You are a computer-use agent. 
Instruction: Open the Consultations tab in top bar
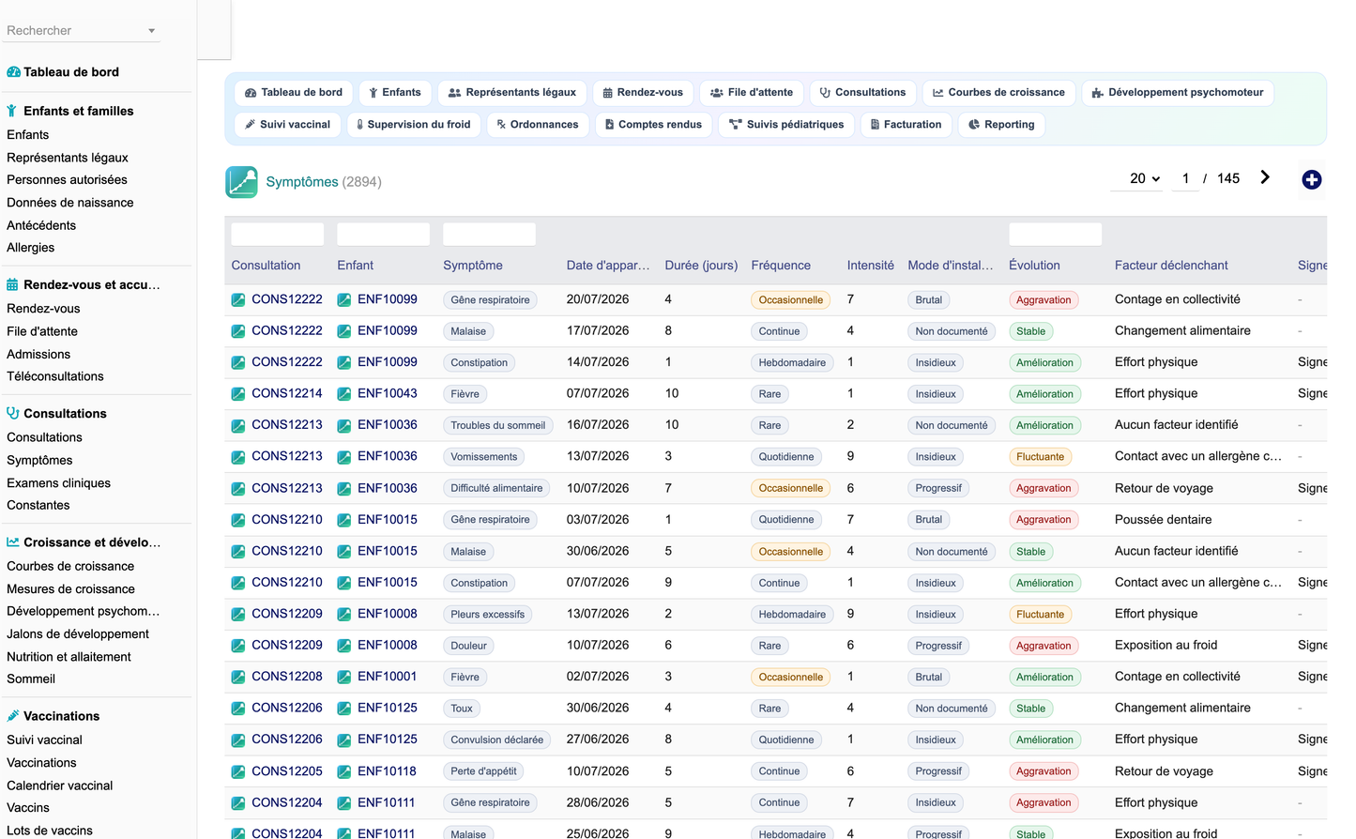point(862,93)
